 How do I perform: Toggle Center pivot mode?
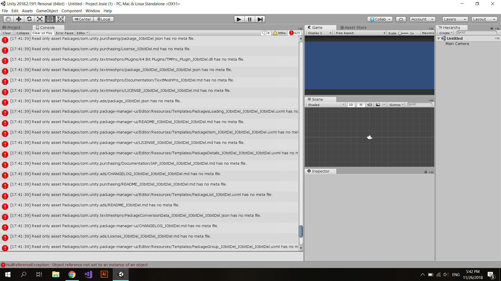[x=83, y=19]
